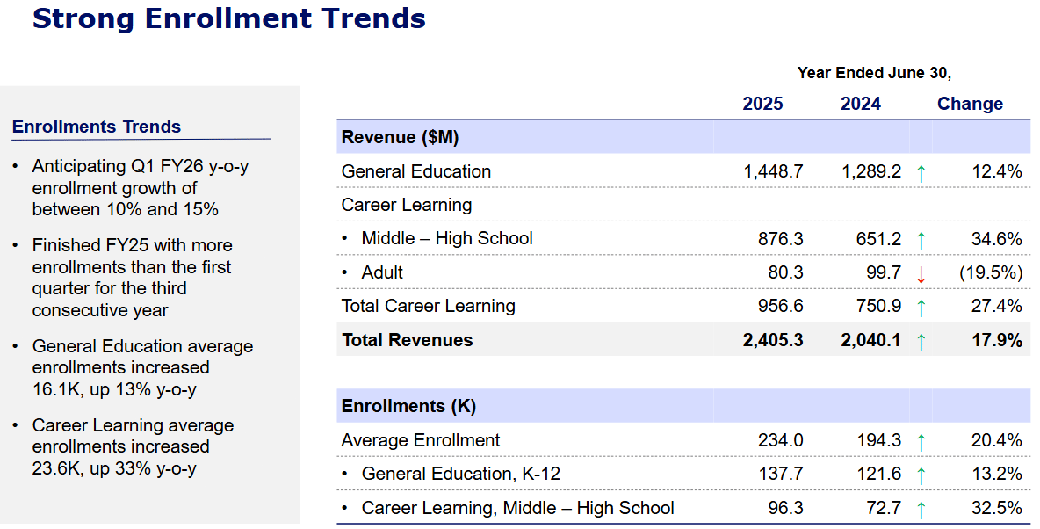Click the green arrow in Total Revenues row
This screenshot has height=529, width=1040.
tap(921, 342)
